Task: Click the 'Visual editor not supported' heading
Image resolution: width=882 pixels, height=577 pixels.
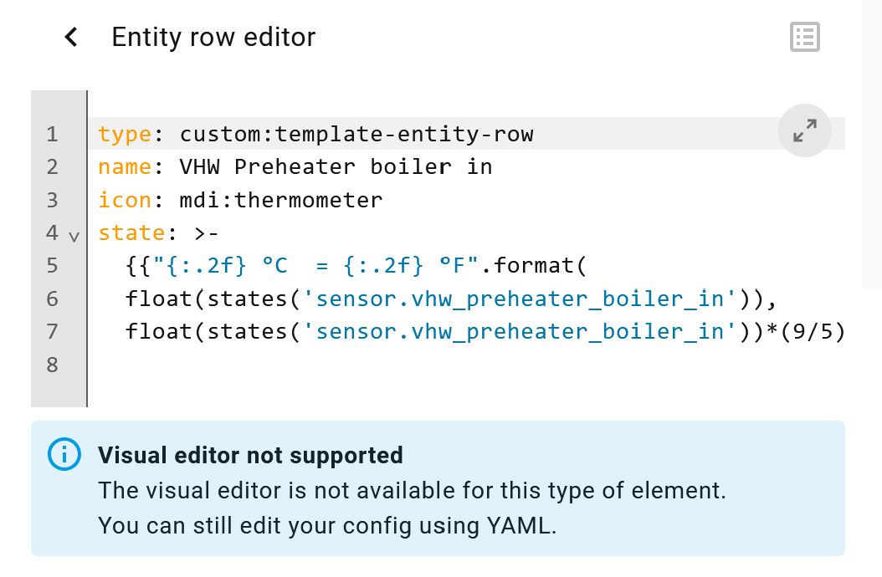Action: click(250, 455)
